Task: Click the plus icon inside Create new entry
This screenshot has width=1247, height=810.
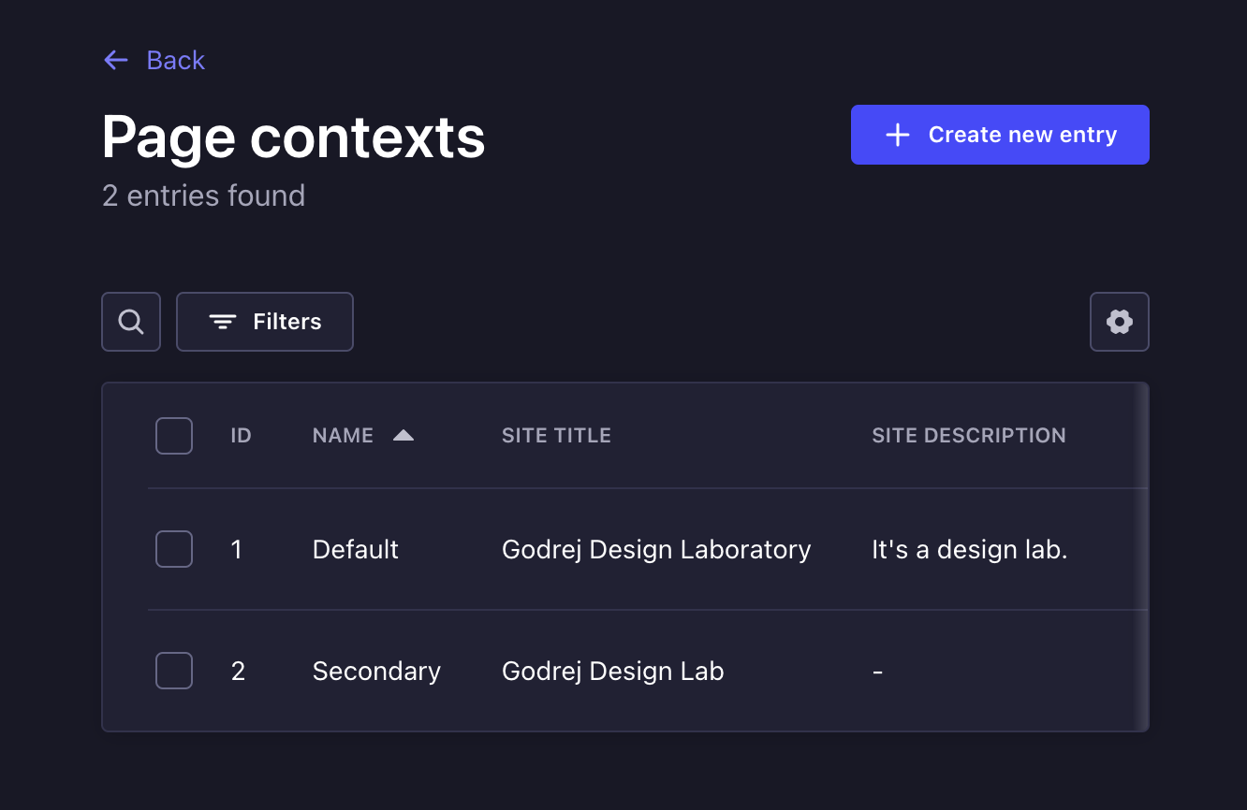Action: 898,135
